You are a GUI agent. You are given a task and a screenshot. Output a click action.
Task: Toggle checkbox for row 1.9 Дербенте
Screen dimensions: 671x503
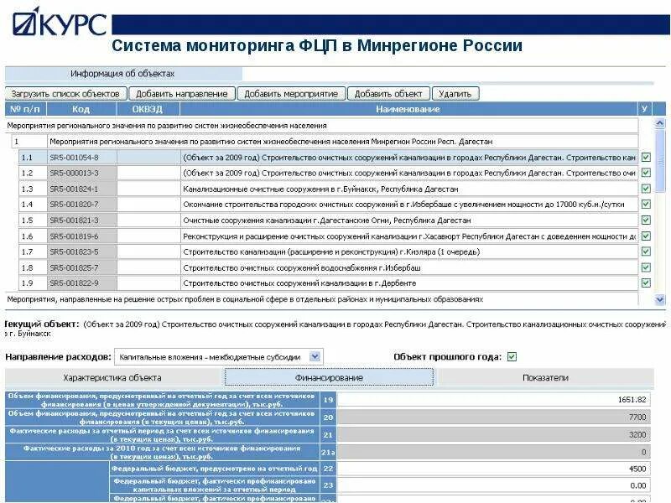pos(646,283)
